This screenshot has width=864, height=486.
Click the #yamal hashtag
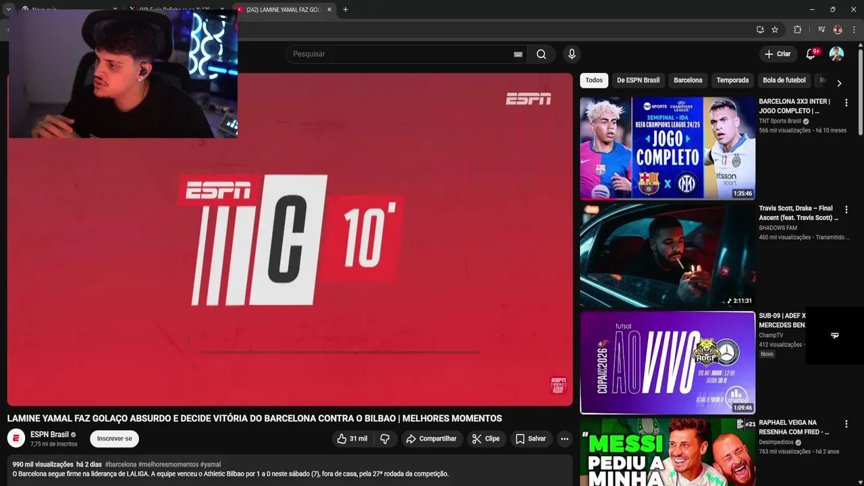coord(211,464)
